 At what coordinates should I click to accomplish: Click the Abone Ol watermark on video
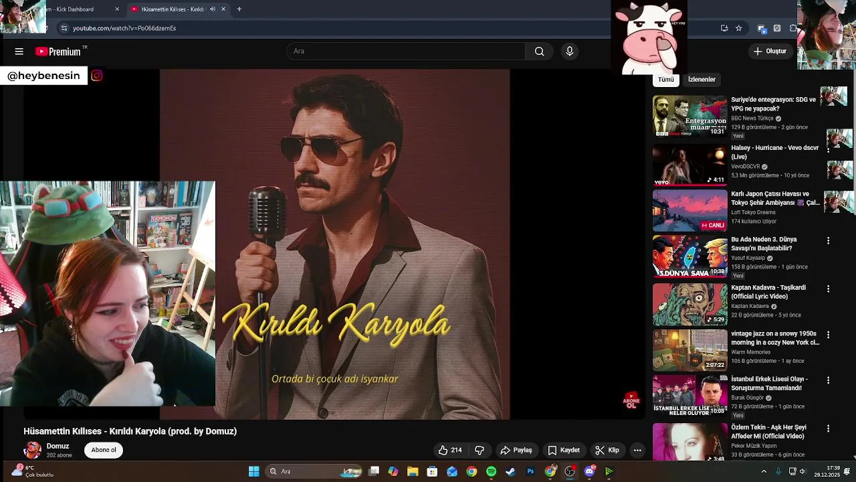coord(631,401)
